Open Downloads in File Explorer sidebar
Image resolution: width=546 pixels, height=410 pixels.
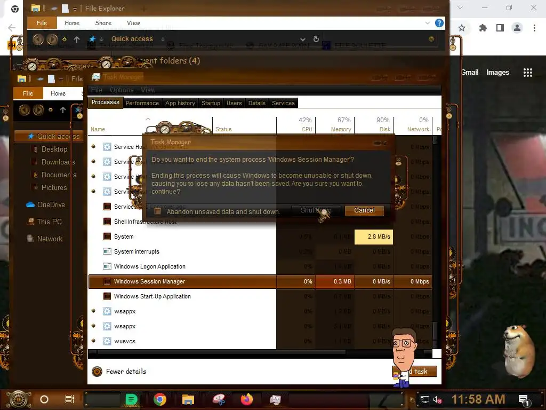[58, 162]
